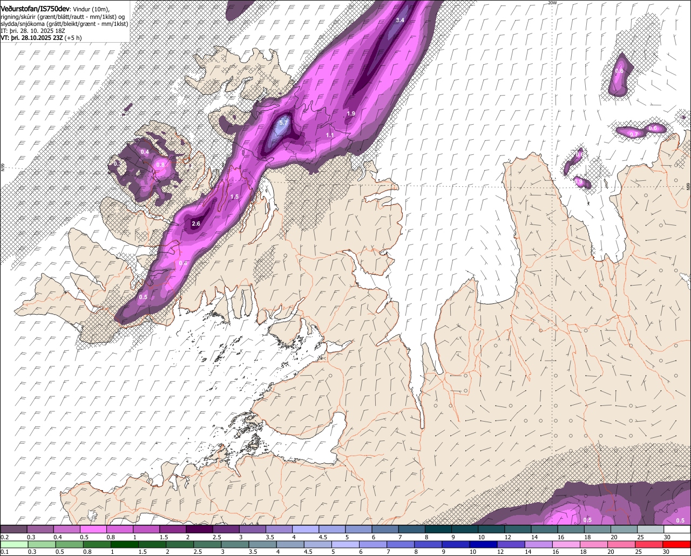Screen dimensions: 691x556
Task: Click the '1.1' value on the map
Action: [x=330, y=135]
